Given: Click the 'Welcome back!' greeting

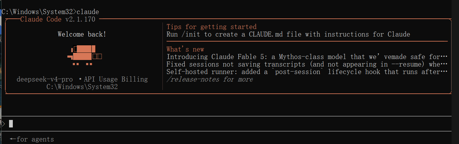Looking at the screenshot, I should point(82,34).
